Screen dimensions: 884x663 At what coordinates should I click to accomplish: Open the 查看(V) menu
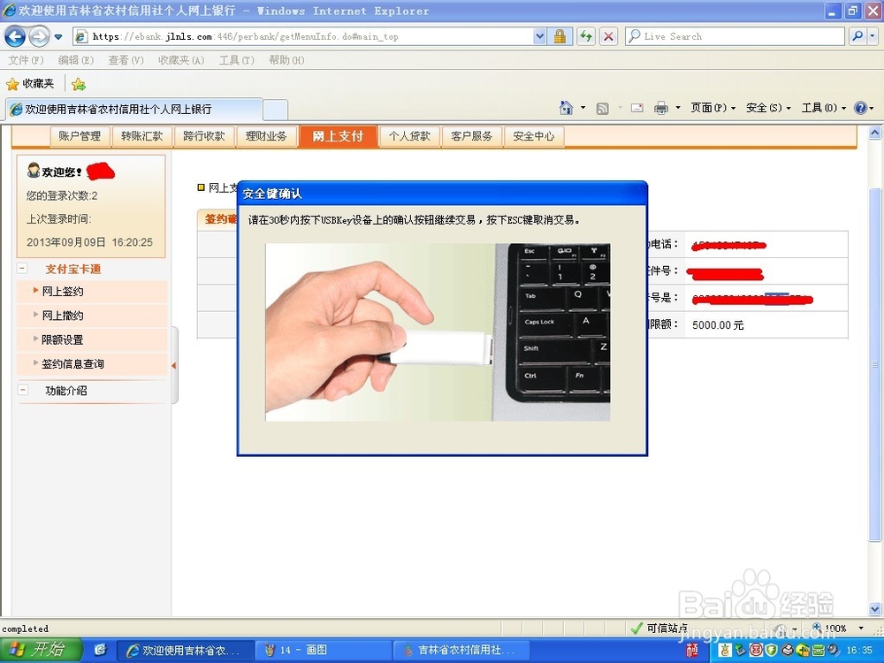click(126, 60)
